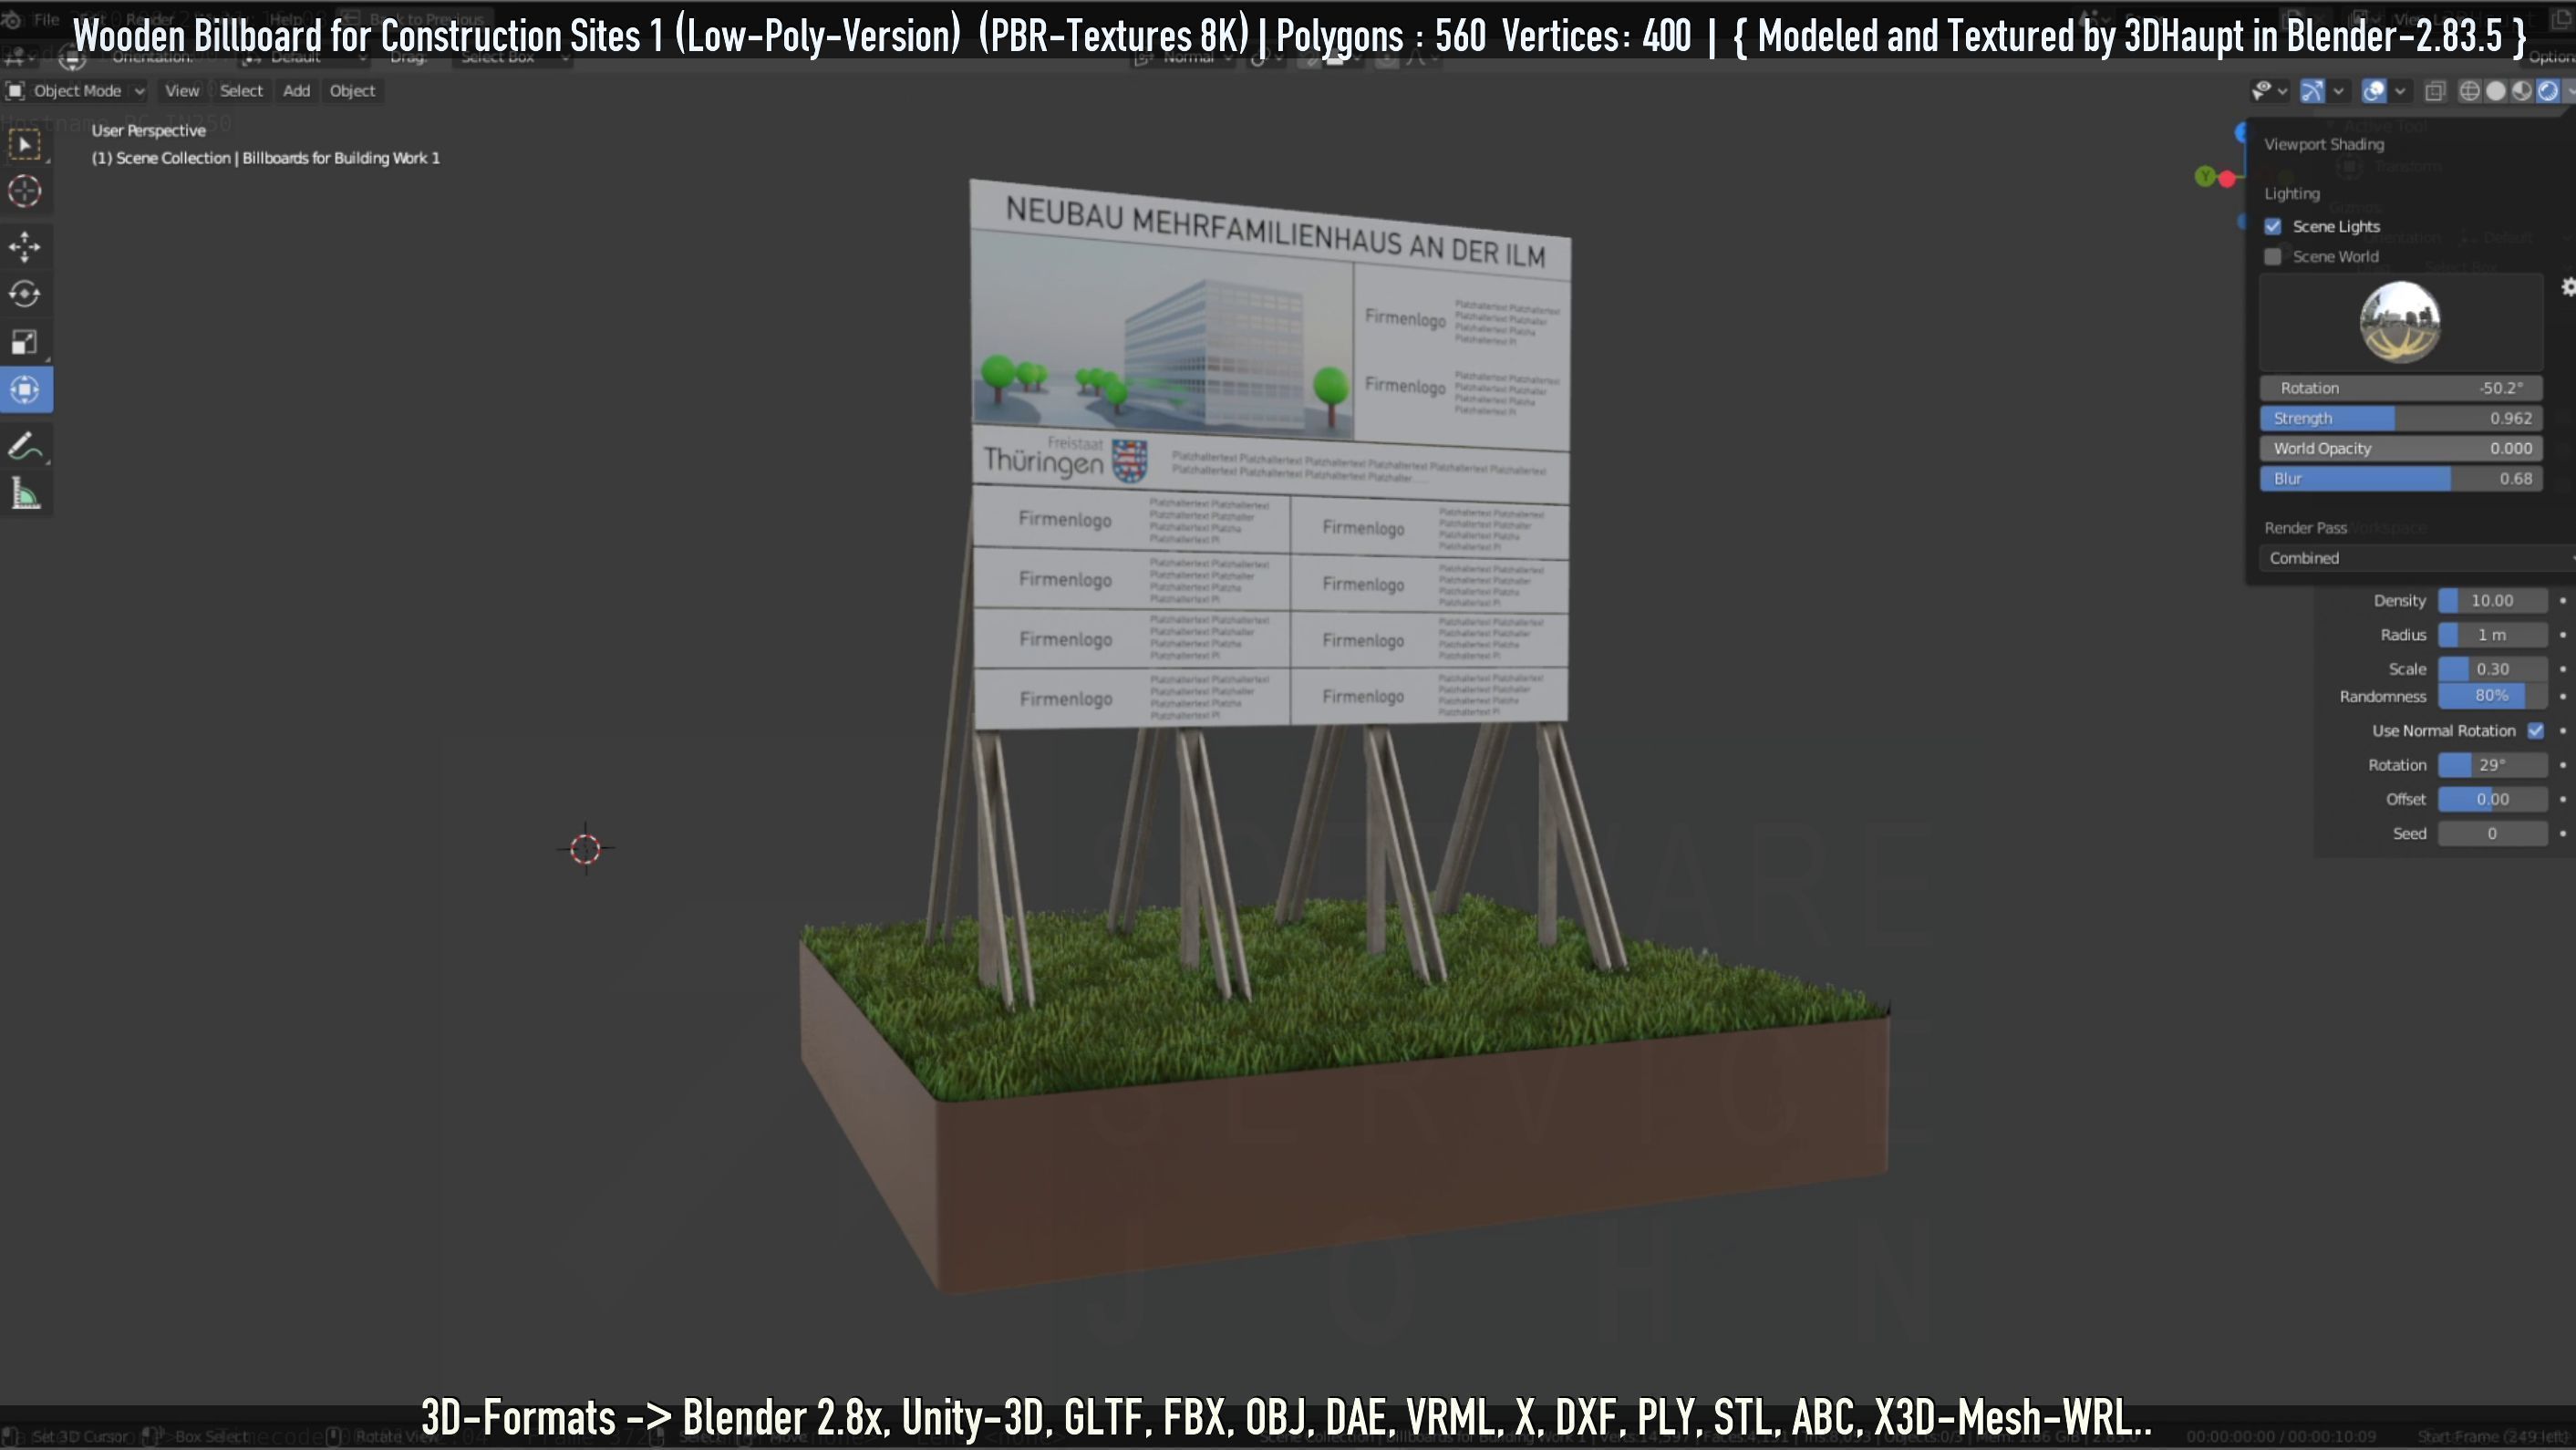Click the red X axis gizmo
The height and width of the screenshot is (1450, 2576).
coord(2227,179)
